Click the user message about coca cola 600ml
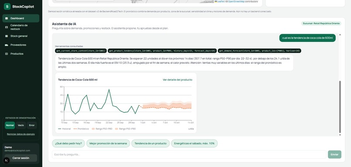The width and height of the screenshot is (351, 167). pyautogui.click(x=307, y=38)
